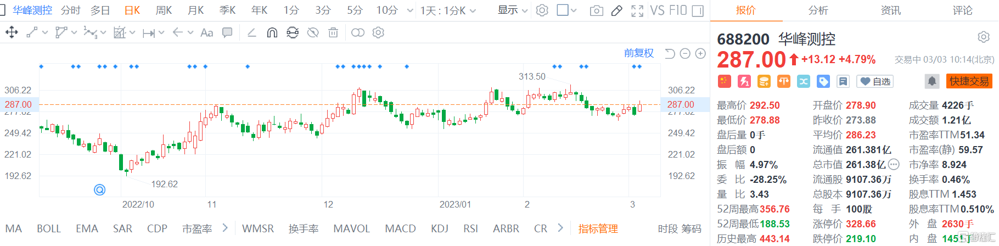Click the overlapping circles compare icon
Screen dimensions: 999x246
[x=357, y=33]
